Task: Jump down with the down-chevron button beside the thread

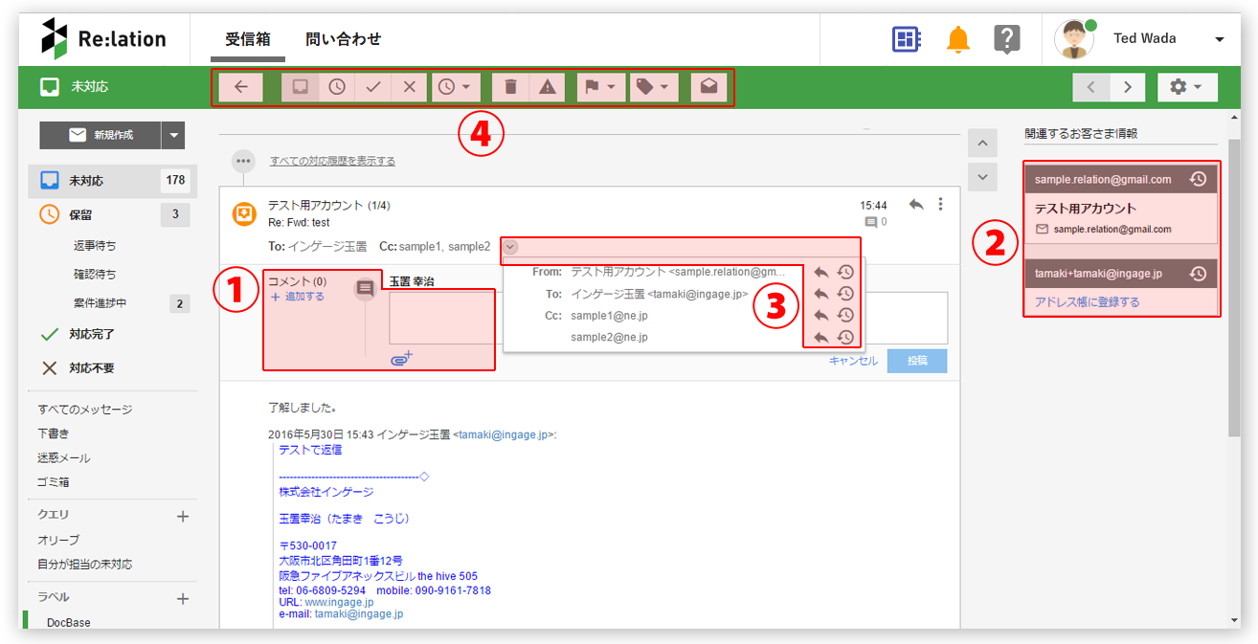Action: pyautogui.click(x=982, y=177)
